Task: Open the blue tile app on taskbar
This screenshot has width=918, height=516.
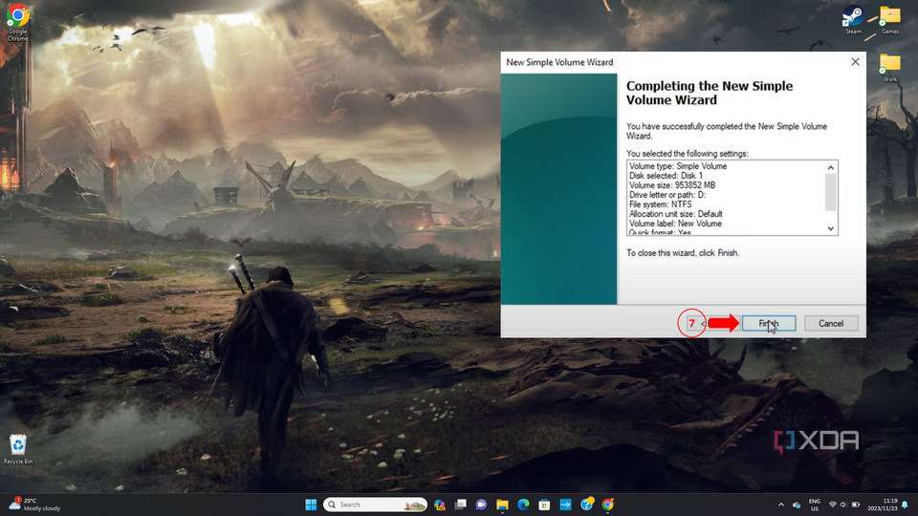Action: pyautogui.click(x=565, y=505)
